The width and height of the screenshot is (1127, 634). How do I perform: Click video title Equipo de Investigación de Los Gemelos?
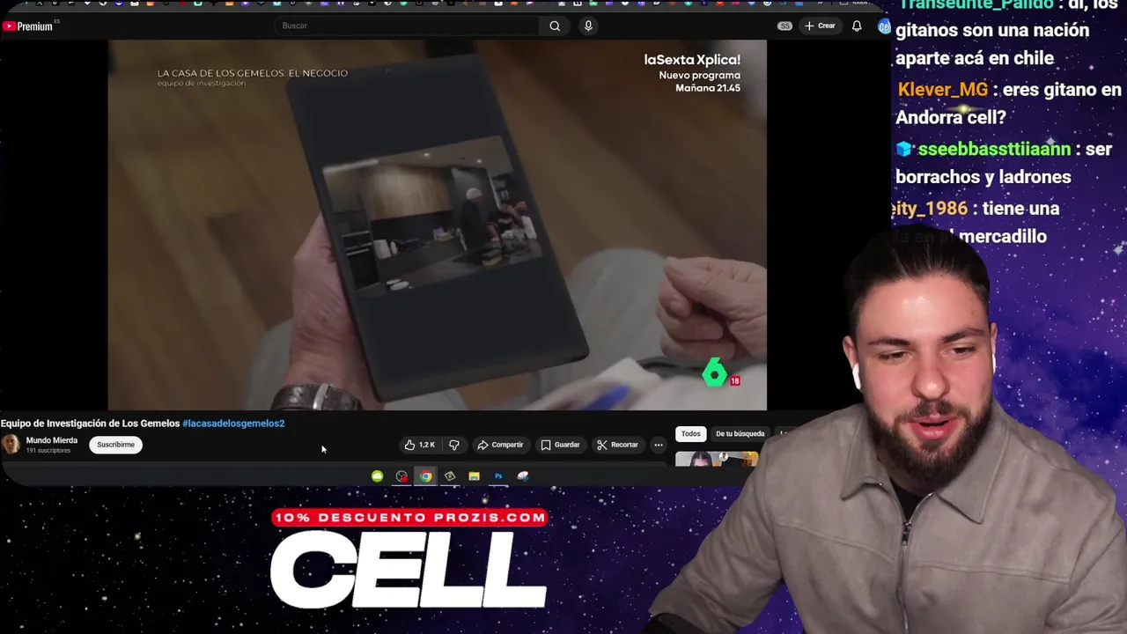90,424
